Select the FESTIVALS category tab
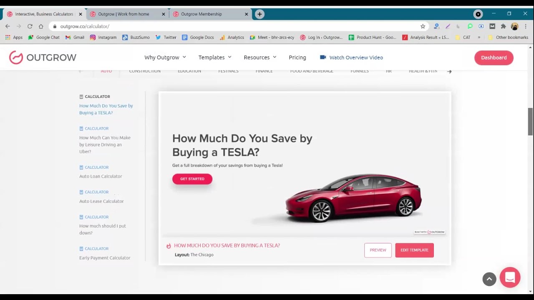 (228, 71)
